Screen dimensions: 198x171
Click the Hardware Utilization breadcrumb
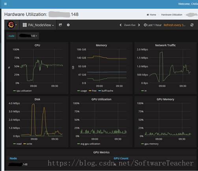pos(172,15)
